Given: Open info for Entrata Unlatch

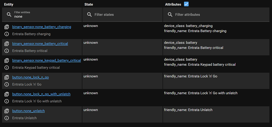Looking at the screenshot, I should coord(7,118).
